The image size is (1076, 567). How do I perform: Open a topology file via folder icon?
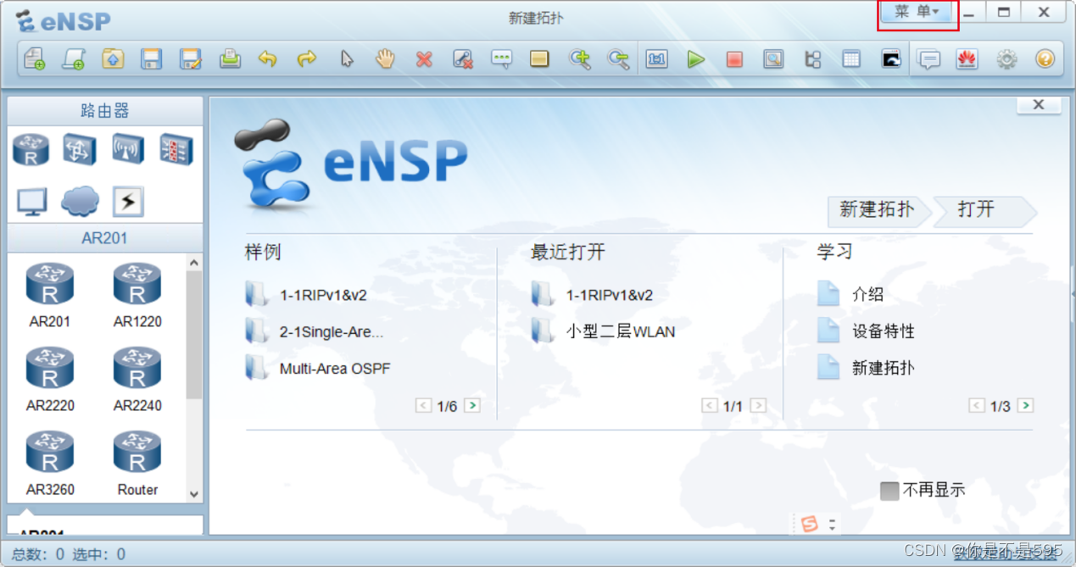113,59
